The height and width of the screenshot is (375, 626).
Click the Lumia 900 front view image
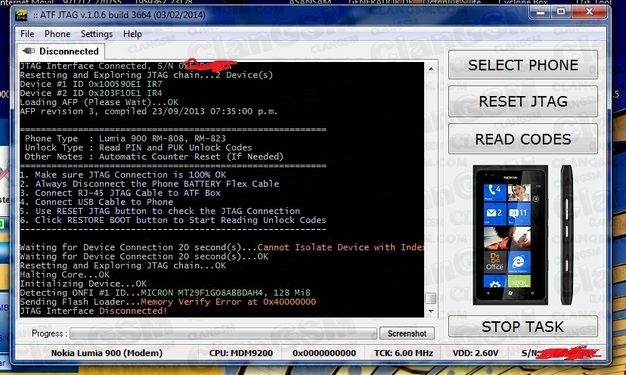[x=510, y=235]
